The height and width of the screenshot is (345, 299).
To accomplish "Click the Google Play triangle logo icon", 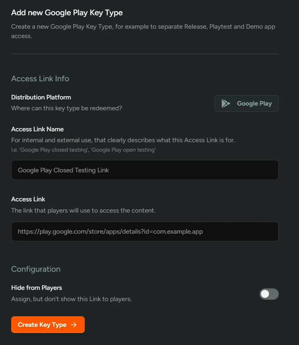I will coord(226,103).
